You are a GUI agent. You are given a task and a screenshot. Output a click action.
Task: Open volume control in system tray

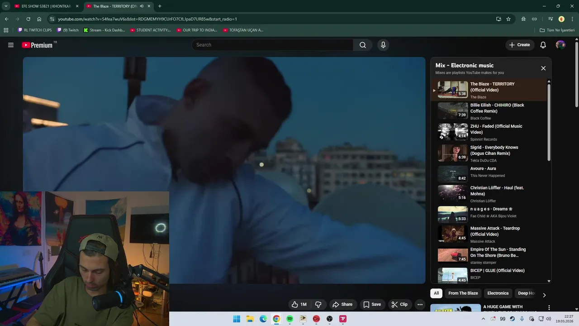click(x=549, y=319)
